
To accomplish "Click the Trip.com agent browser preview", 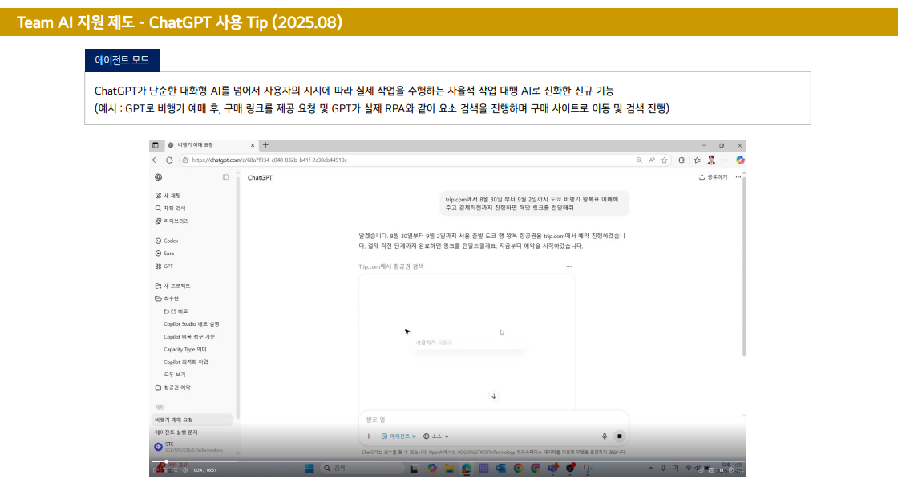I will click(467, 342).
